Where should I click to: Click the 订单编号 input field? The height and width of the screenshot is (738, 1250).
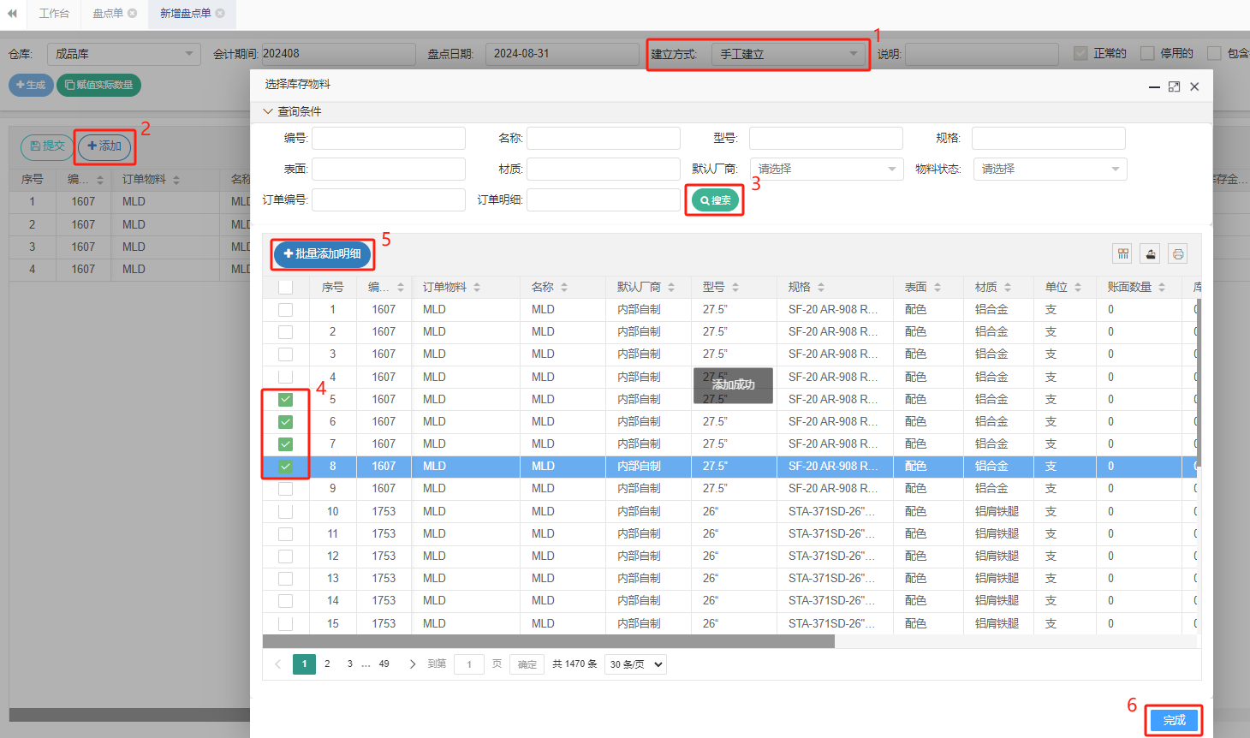pos(388,200)
